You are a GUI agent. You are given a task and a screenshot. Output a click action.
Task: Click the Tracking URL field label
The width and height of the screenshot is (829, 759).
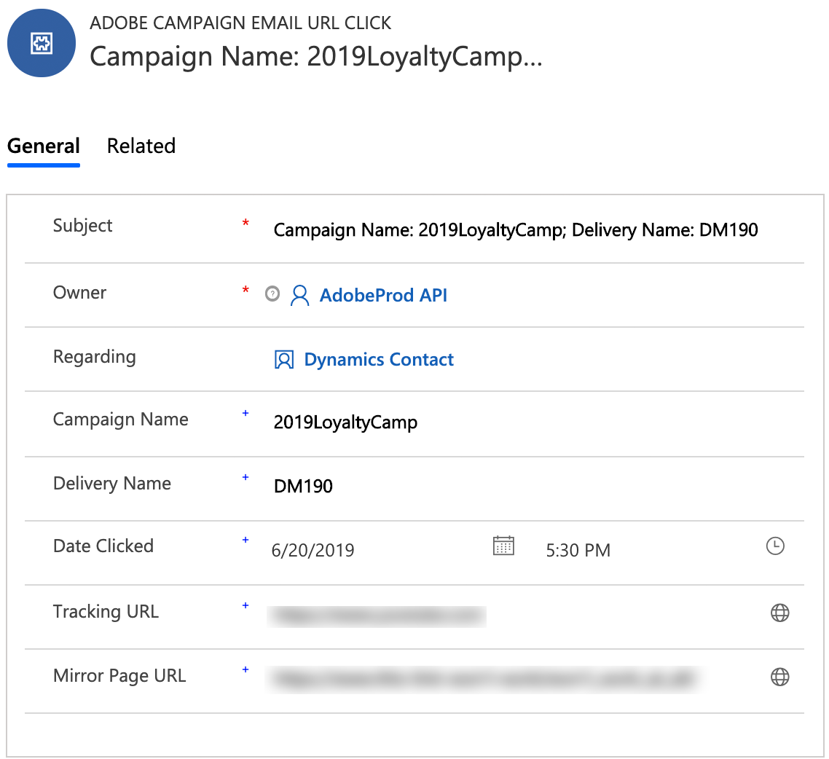pyautogui.click(x=106, y=612)
